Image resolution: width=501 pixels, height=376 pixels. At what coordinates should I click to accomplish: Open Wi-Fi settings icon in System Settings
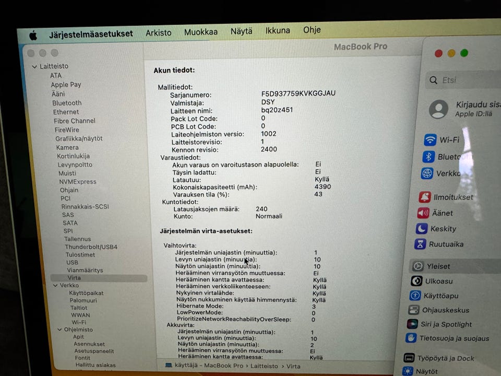431,140
